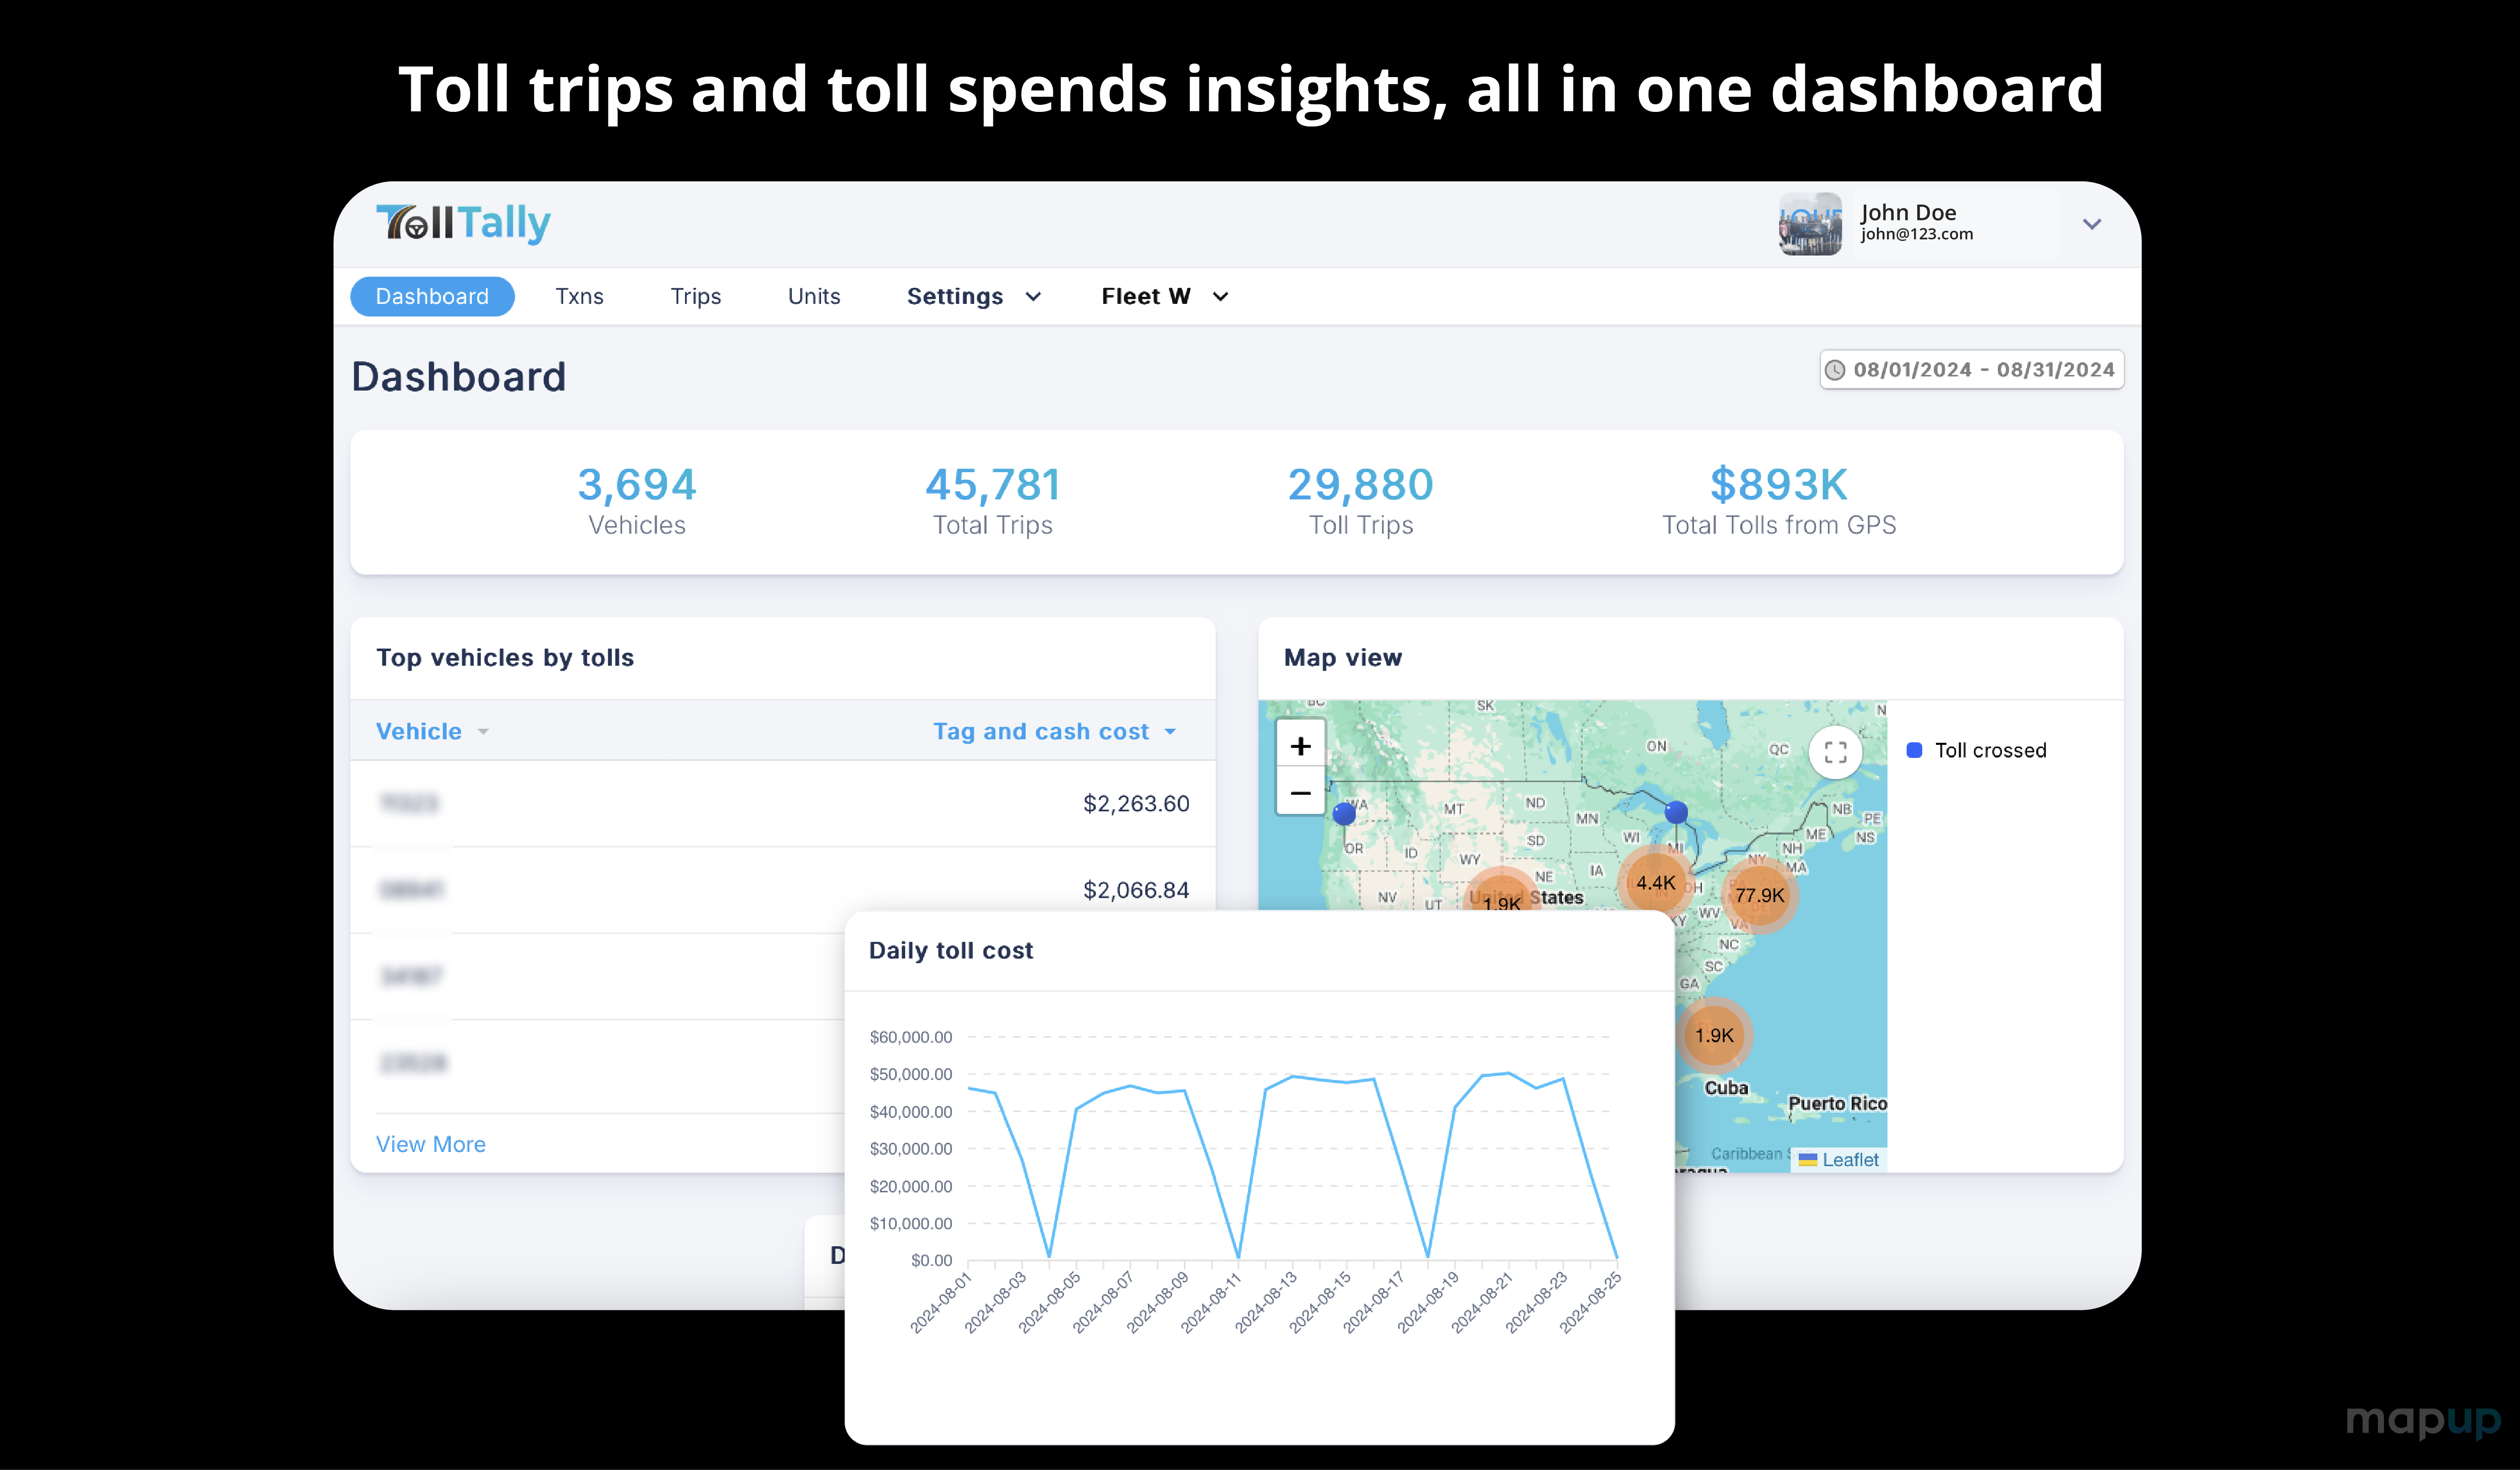Open View More vehicles link
2520x1470 pixels.
pos(430,1144)
